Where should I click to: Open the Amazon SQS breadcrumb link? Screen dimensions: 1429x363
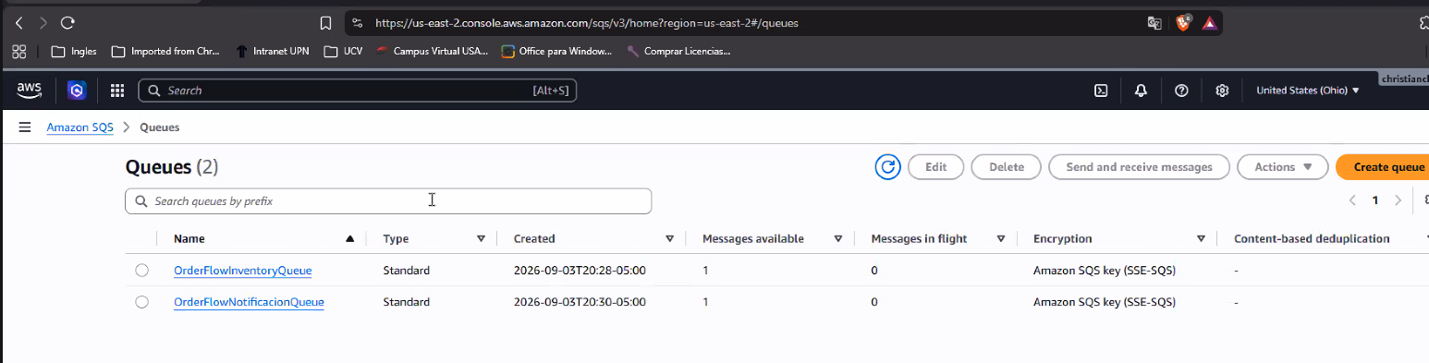point(80,127)
